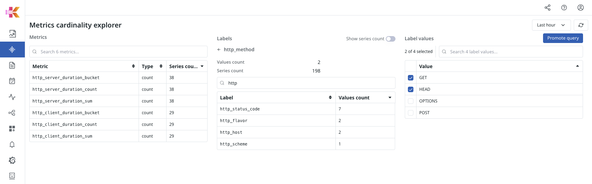This screenshot has height=184, width=592.
Task: Open the logs document sidebar icon
Action: (x=12, y=65)
